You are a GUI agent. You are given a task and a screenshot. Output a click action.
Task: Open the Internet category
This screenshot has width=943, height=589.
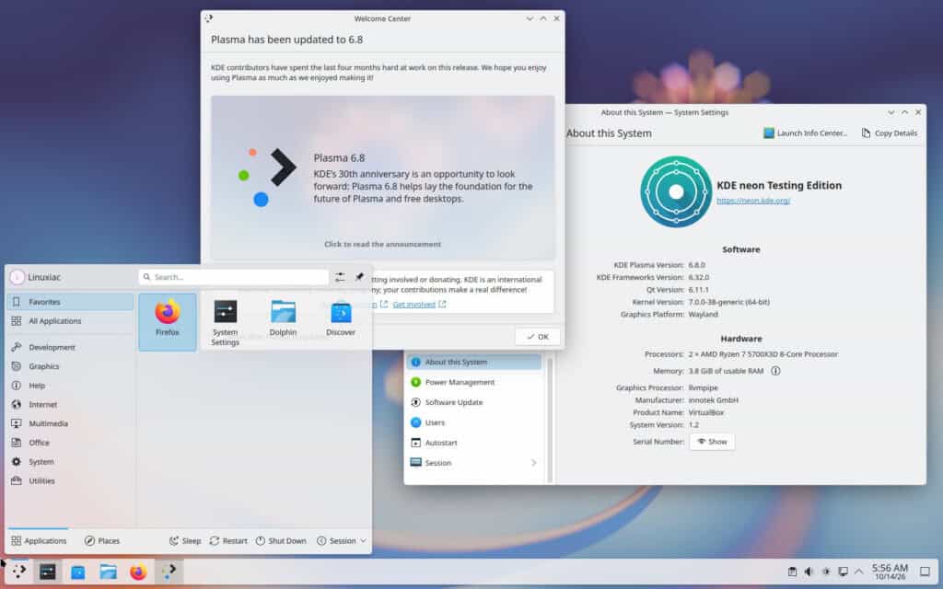pyautogui.click(x=70, y=405)
